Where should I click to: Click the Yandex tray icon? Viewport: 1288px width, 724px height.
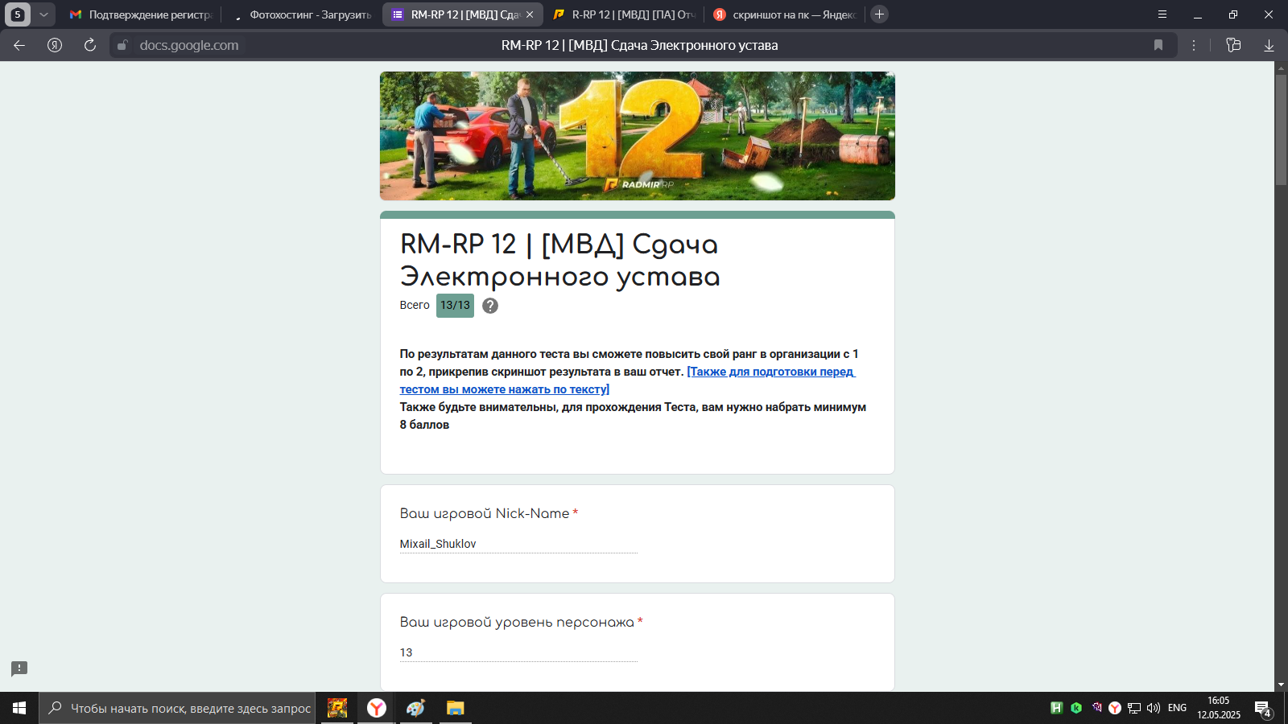tap(1115, 708)
